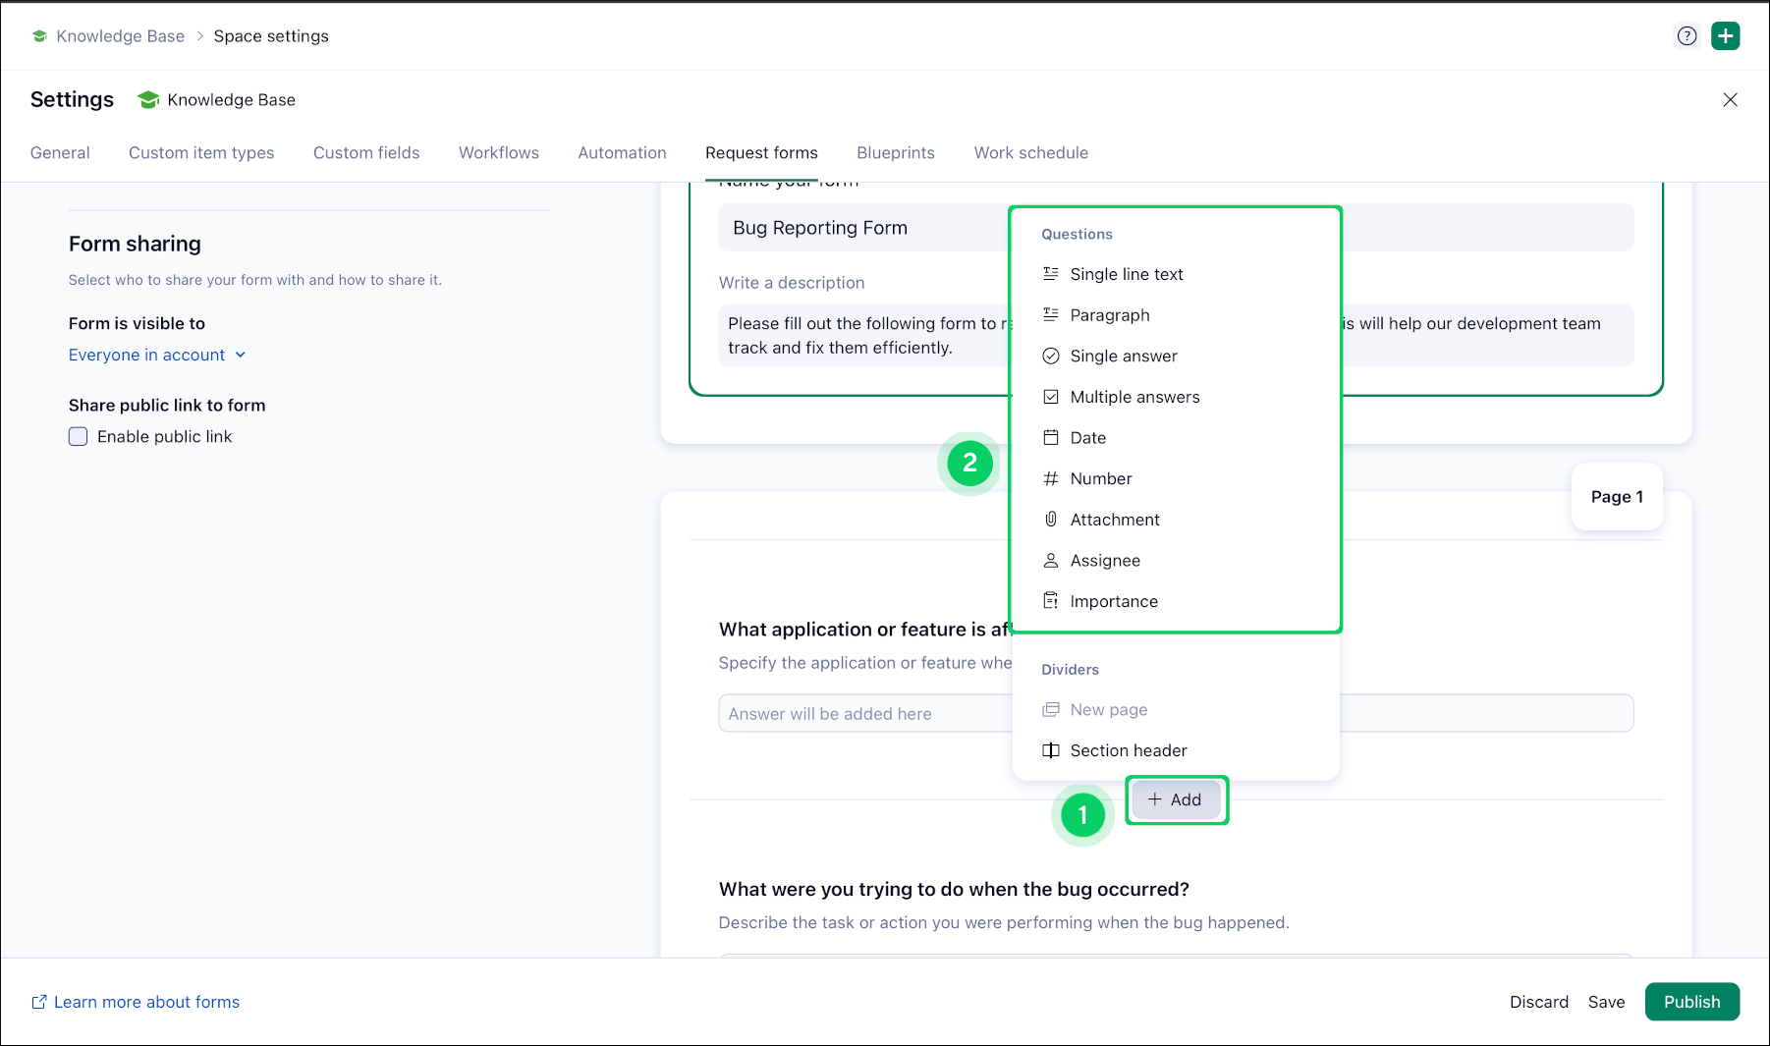The image size is (1770, 1046).
Task: Select Single answer question type
Action: [1123, 357]
